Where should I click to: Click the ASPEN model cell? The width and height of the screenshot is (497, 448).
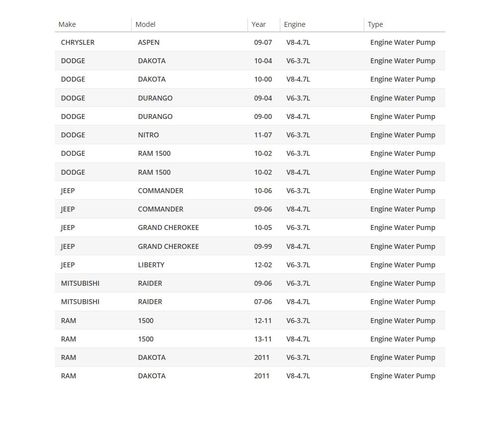[149, 42]
